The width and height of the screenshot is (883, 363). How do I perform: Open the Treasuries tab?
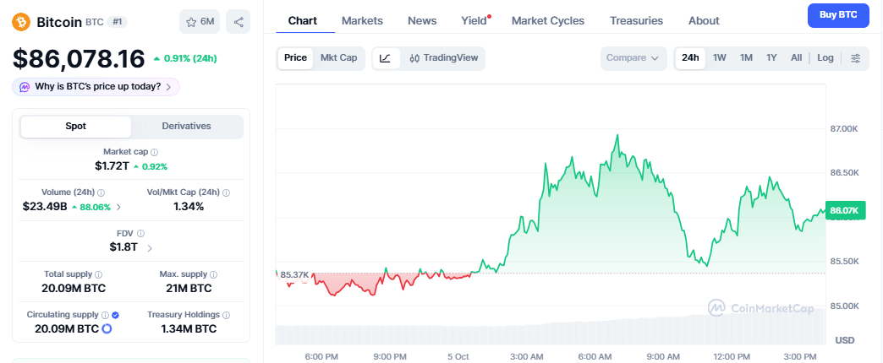pyautogui.click(x=636, y=21)
